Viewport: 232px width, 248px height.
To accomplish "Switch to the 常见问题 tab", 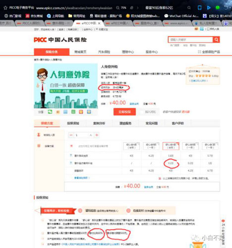I will tap(152, 123).
